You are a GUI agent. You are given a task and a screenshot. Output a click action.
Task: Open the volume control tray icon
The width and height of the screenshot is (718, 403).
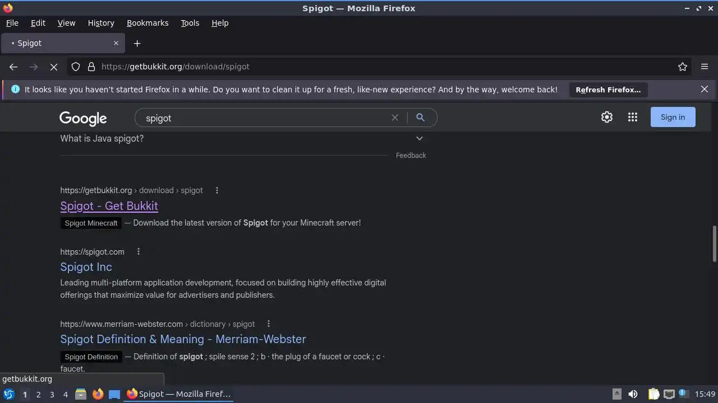[x=633, y=394]
